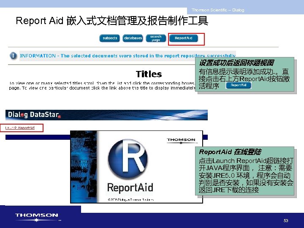Click the splash screen copyright line

pos(131,199)
